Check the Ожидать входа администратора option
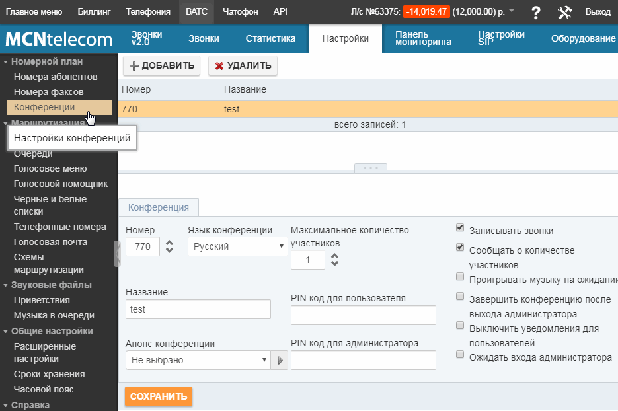The image size is (618, 411). coord(460,355)
